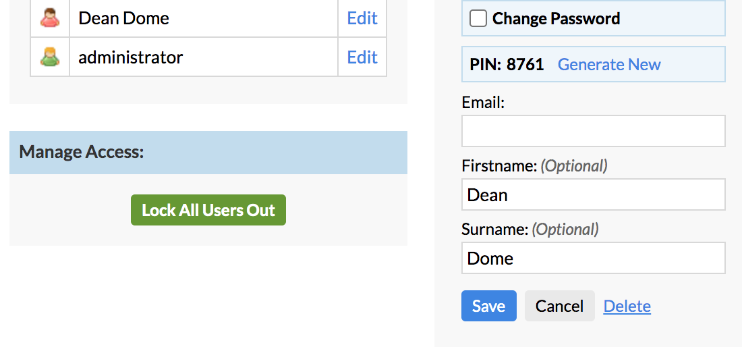742x347 pixels.
Task: Click the red Dean Dome user avatar icon
Action: tap(50, 18)
